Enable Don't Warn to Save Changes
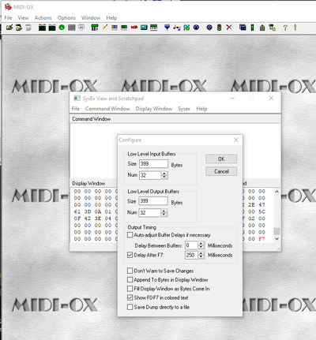The image size is (316, 340). coord(130,271)
